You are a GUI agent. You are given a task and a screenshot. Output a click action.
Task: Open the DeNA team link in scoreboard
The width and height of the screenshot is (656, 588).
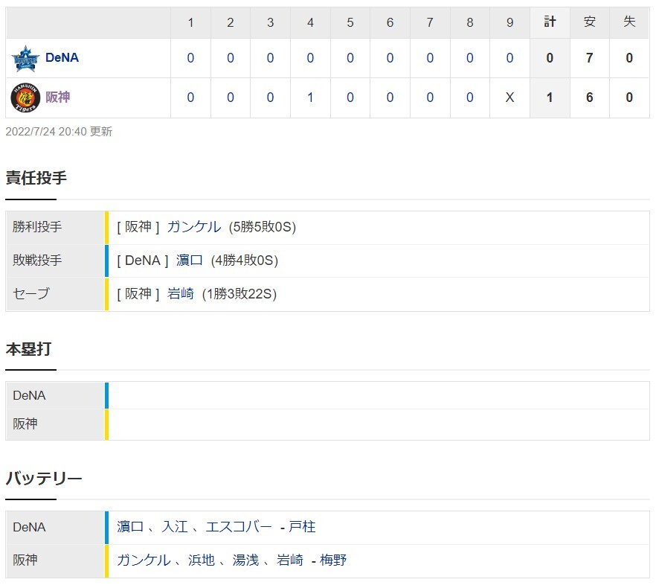pyautogui.click(x=62, y=58)
